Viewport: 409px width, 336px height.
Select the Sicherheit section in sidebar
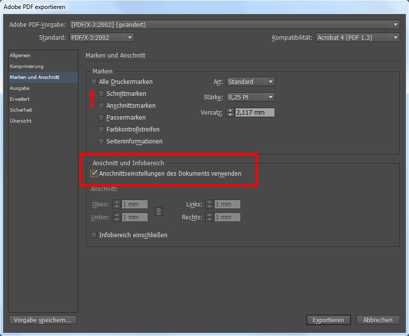[21, 110]
